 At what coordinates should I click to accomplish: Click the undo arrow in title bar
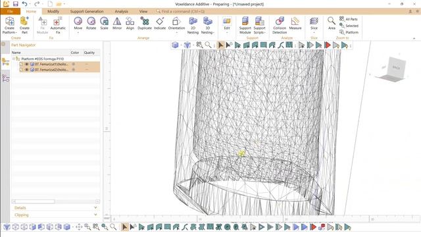(x=25, y=4)
